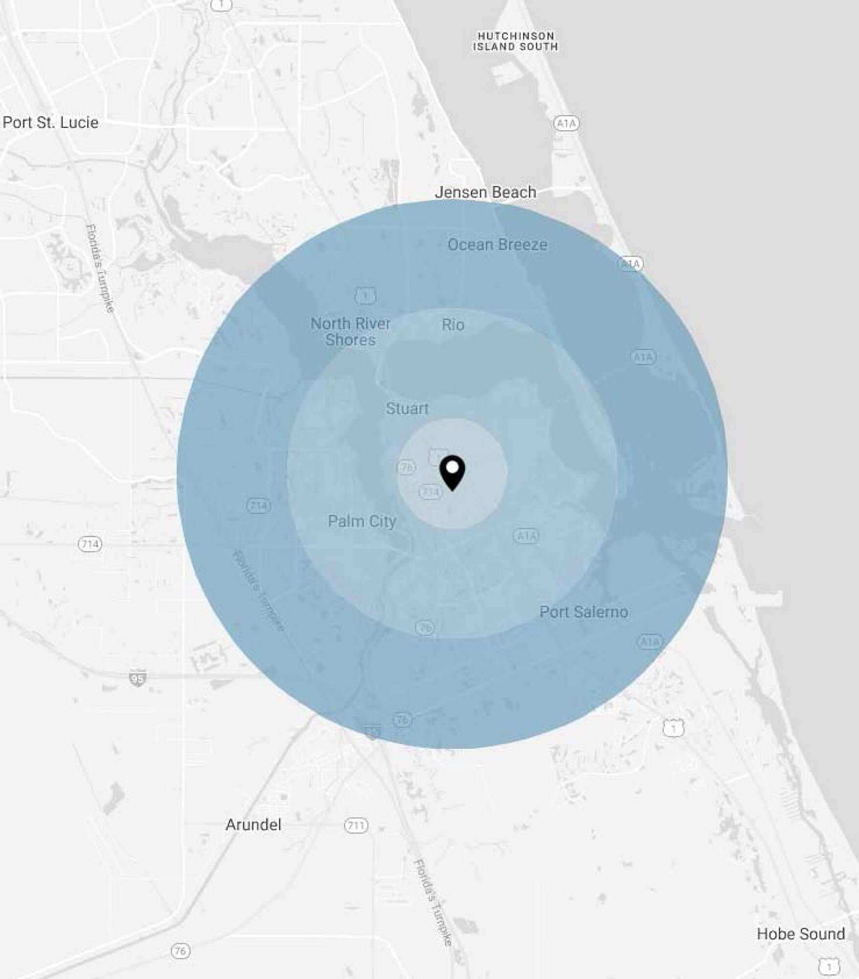The image size is (859, 979).
Task: Select the Port Salerno label
Action: point(583,611)
